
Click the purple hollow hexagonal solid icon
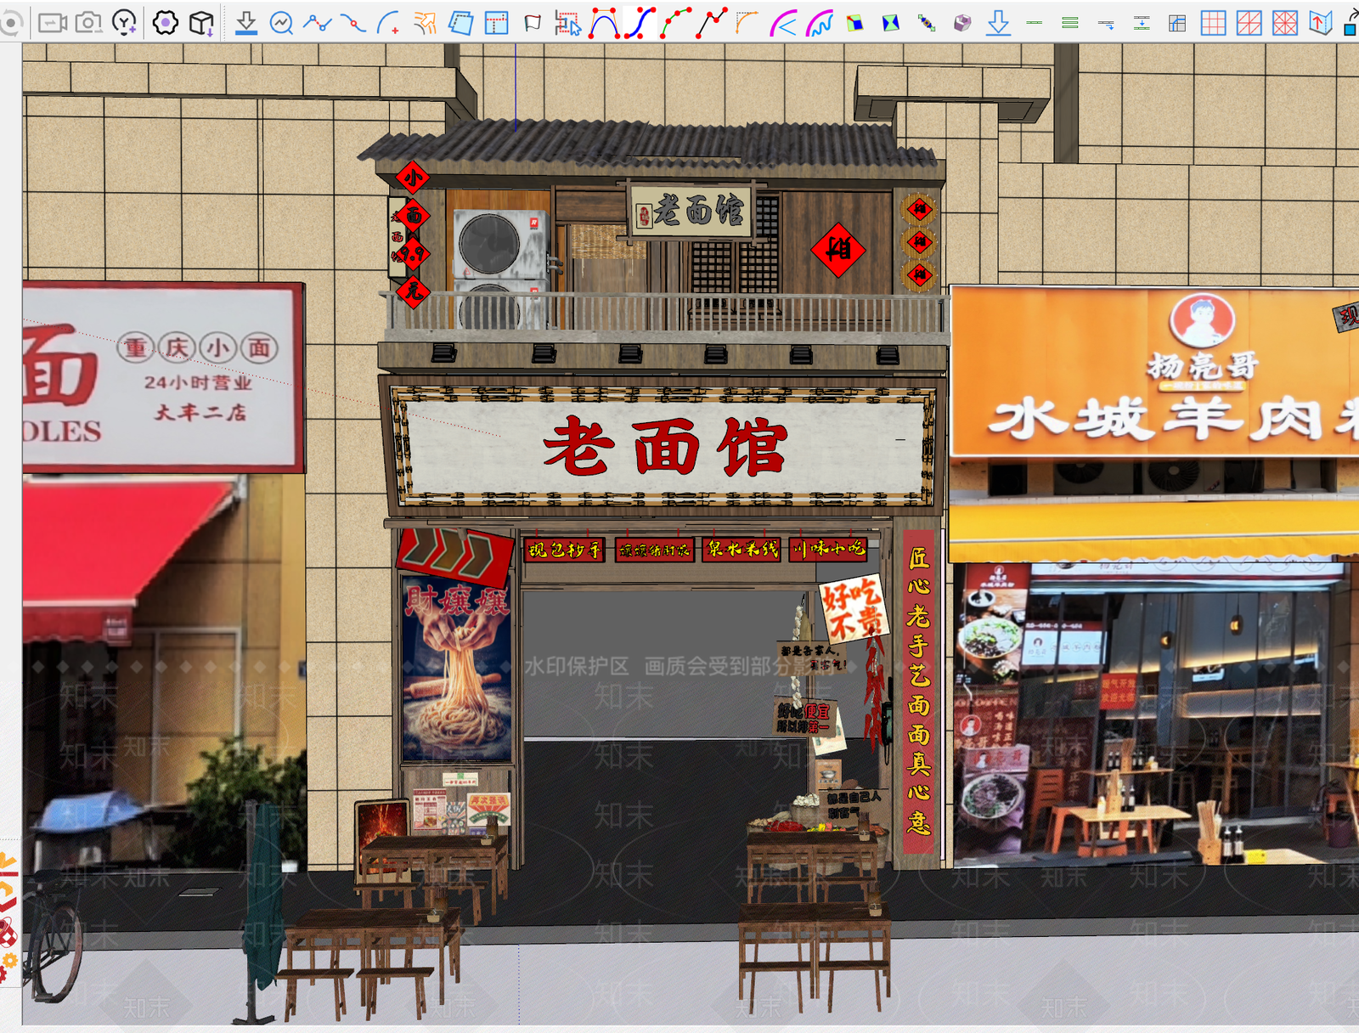[x=962, y=23]
